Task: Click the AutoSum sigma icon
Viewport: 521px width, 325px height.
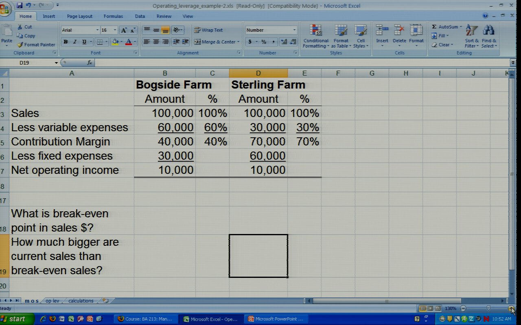Action: tap(434, 27)
